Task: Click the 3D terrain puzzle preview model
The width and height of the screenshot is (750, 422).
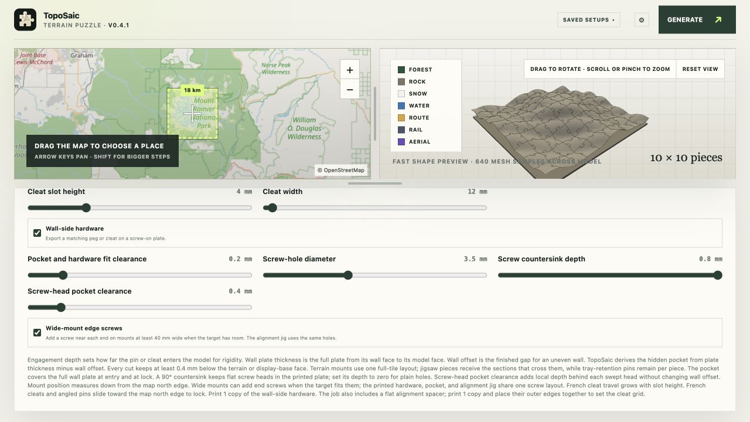Action: 560,132
